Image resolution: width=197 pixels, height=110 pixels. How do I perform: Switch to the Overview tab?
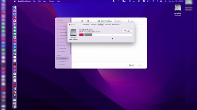86,25
